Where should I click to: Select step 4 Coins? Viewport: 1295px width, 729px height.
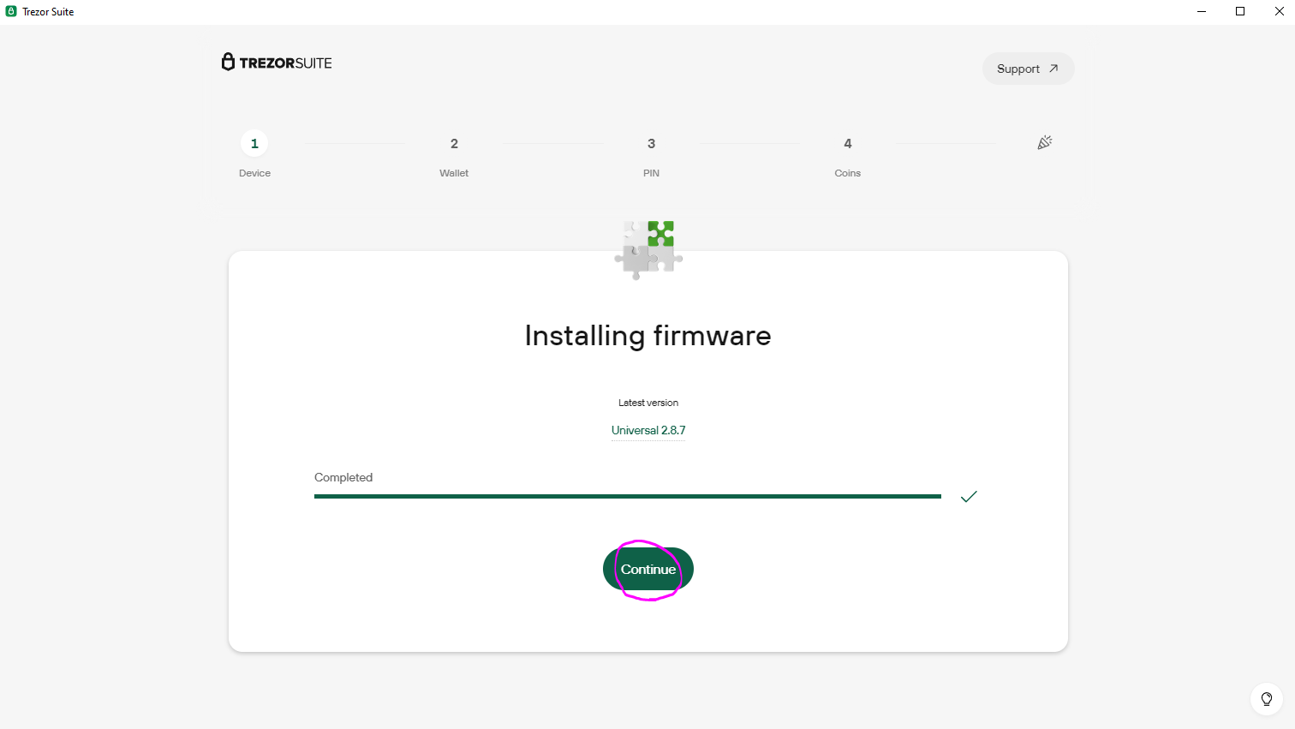click(847, 144)
